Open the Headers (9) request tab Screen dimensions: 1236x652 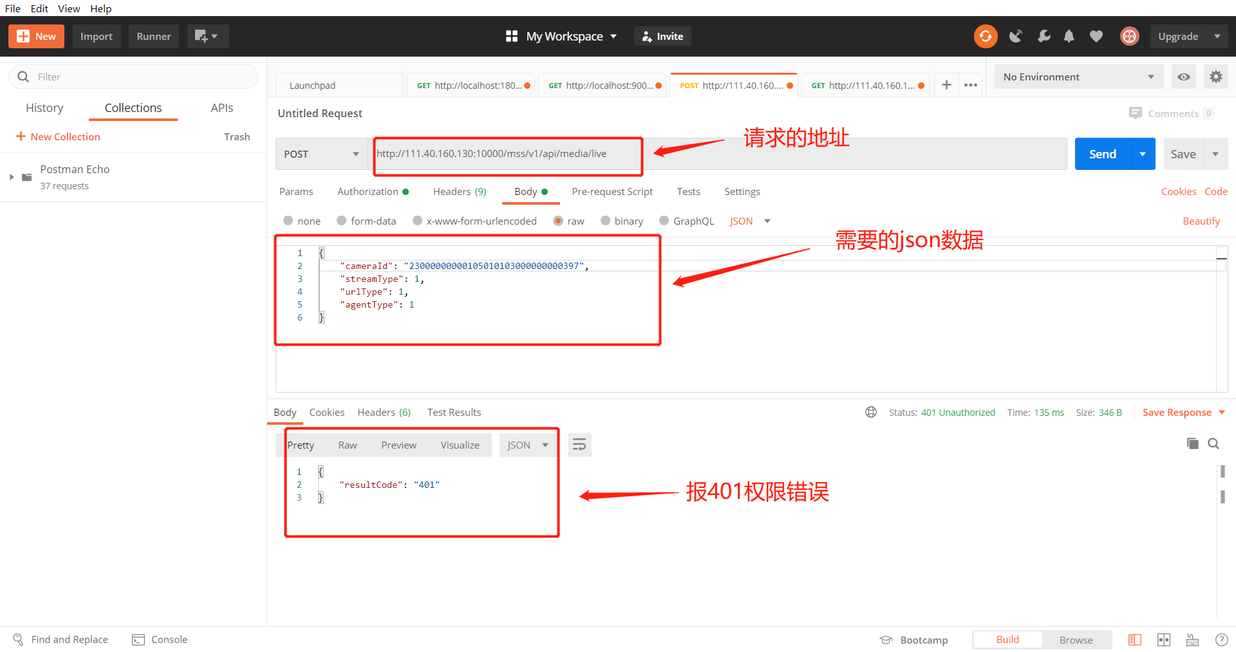[x=460, y=192]
